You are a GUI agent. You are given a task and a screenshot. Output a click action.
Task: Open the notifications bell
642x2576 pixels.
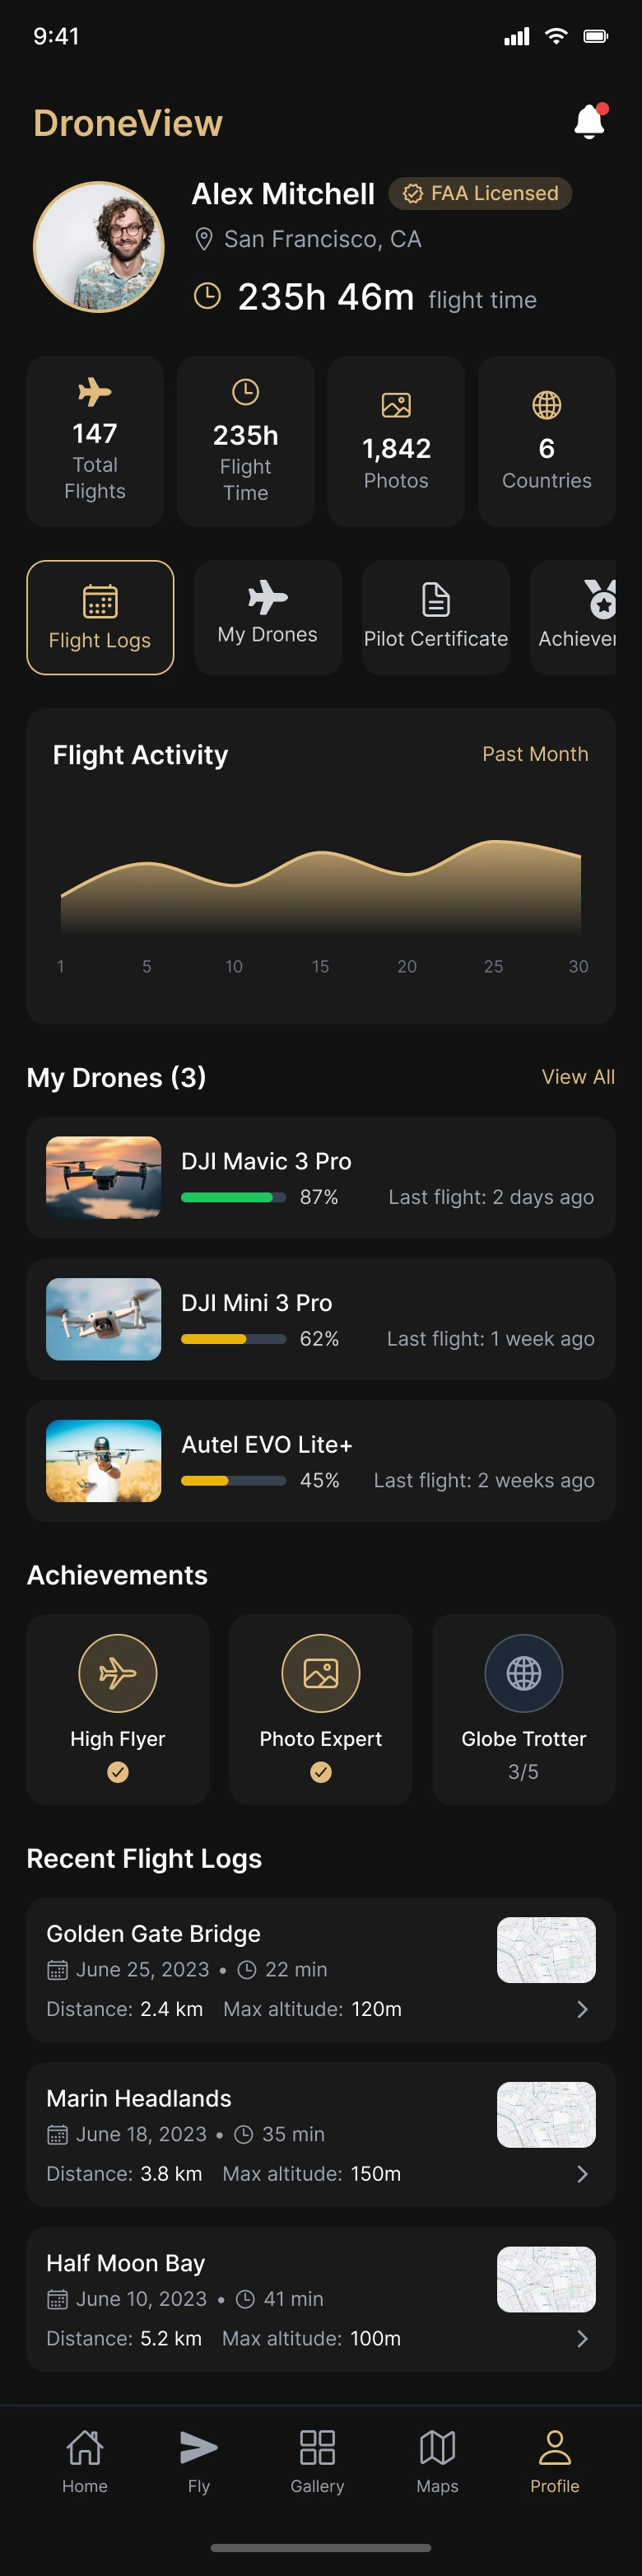pyautogui.click(x=589, y=122)
